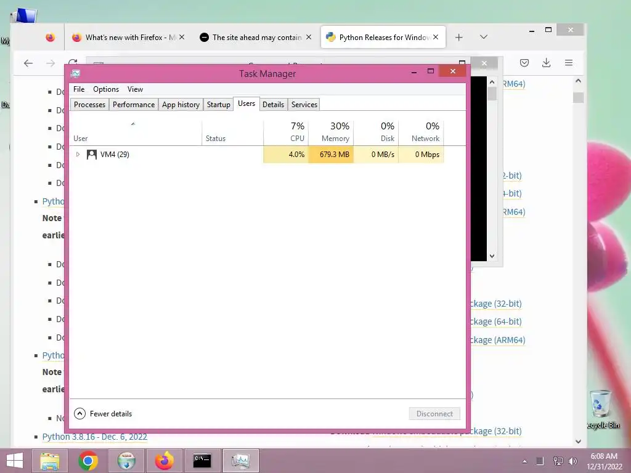
Task: Open Firefox Pocket save icon
Action: tap(524, 63)
